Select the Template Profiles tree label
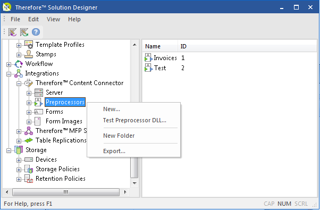This screenshot has width=320, height=210. pos(60,45)
